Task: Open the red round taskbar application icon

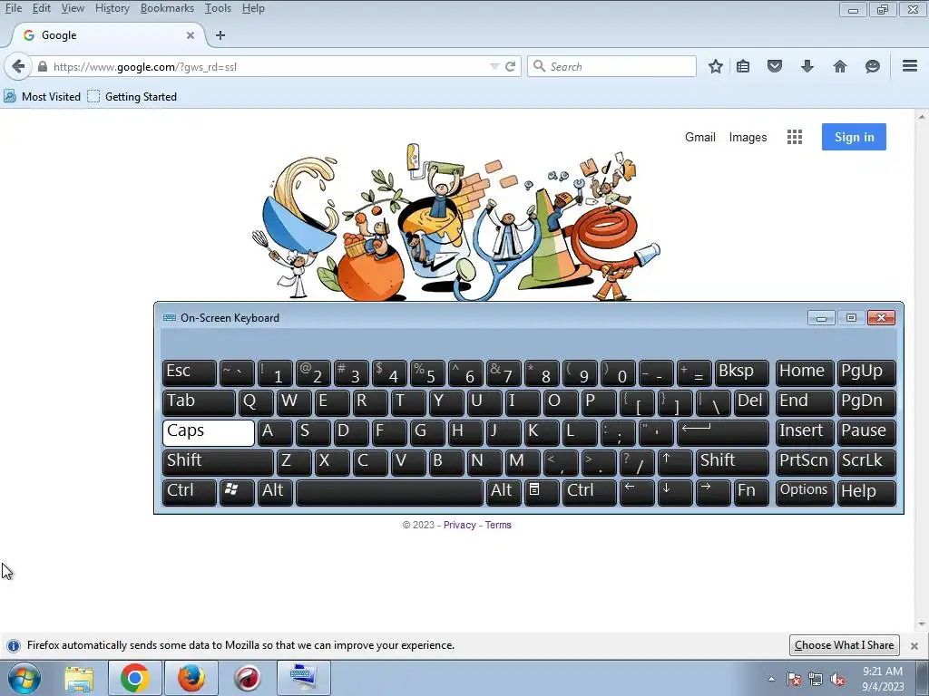Action: click(248, 678)
